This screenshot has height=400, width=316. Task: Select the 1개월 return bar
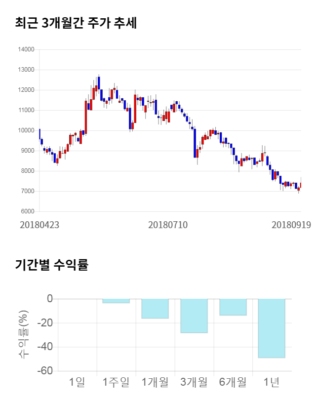point(155,309)
